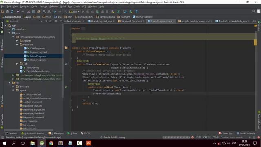Open the TODO tool window
The width and height of the screenshot is (261, 147).
(x=85, y=134)
